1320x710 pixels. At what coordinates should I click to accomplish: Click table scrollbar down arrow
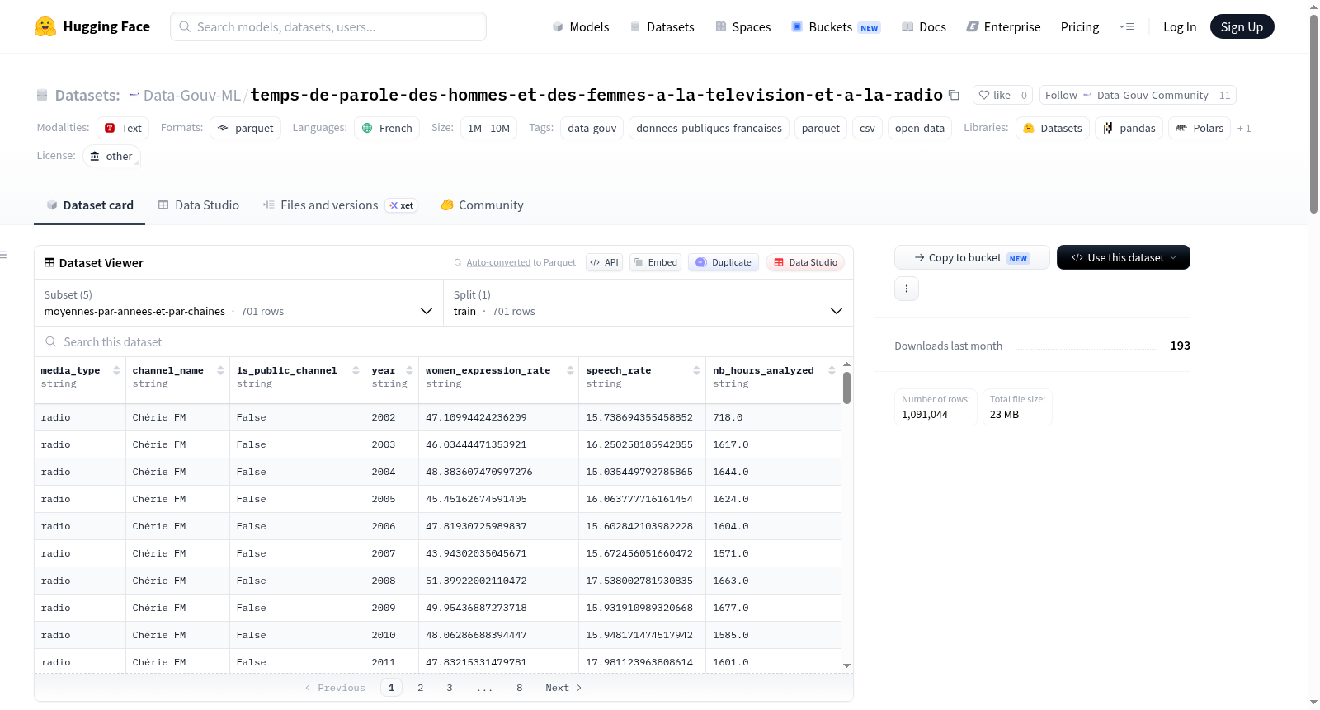[846, 665]
